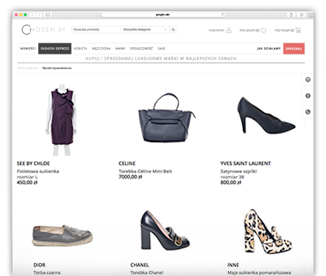Select the Fashion Express tab
The width and height of the screenshot is (326, 276).
54,49
